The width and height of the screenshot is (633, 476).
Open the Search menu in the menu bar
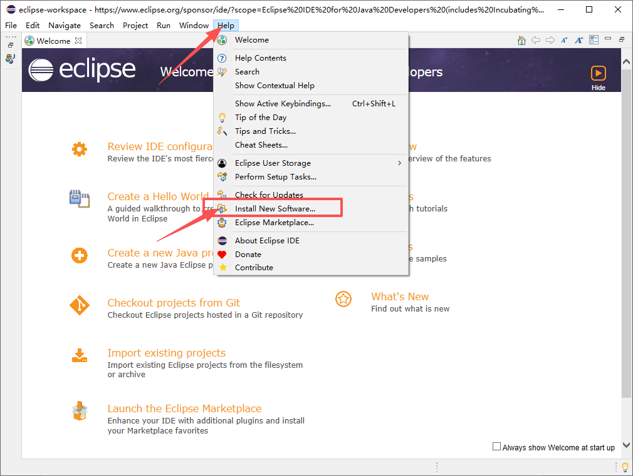click(102, 26)
